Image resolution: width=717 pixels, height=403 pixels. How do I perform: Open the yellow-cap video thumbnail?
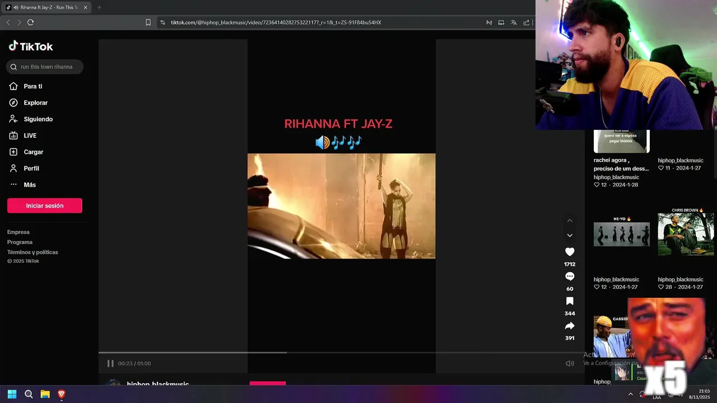click(x=611, y=336)
